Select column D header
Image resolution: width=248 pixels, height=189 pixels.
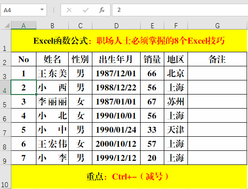116,25
